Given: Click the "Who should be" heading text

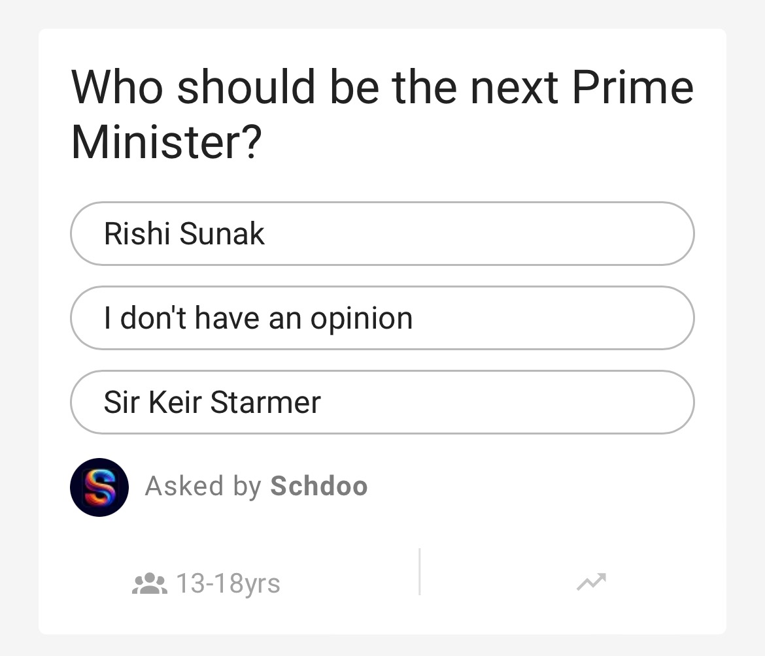Looking at the screenshot, I should [224, 87].
